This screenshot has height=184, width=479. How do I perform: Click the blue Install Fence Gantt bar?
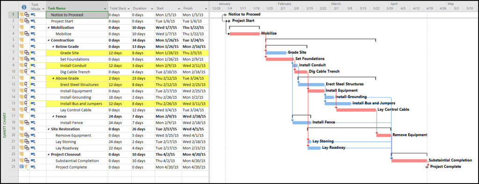tap(302, 123)
